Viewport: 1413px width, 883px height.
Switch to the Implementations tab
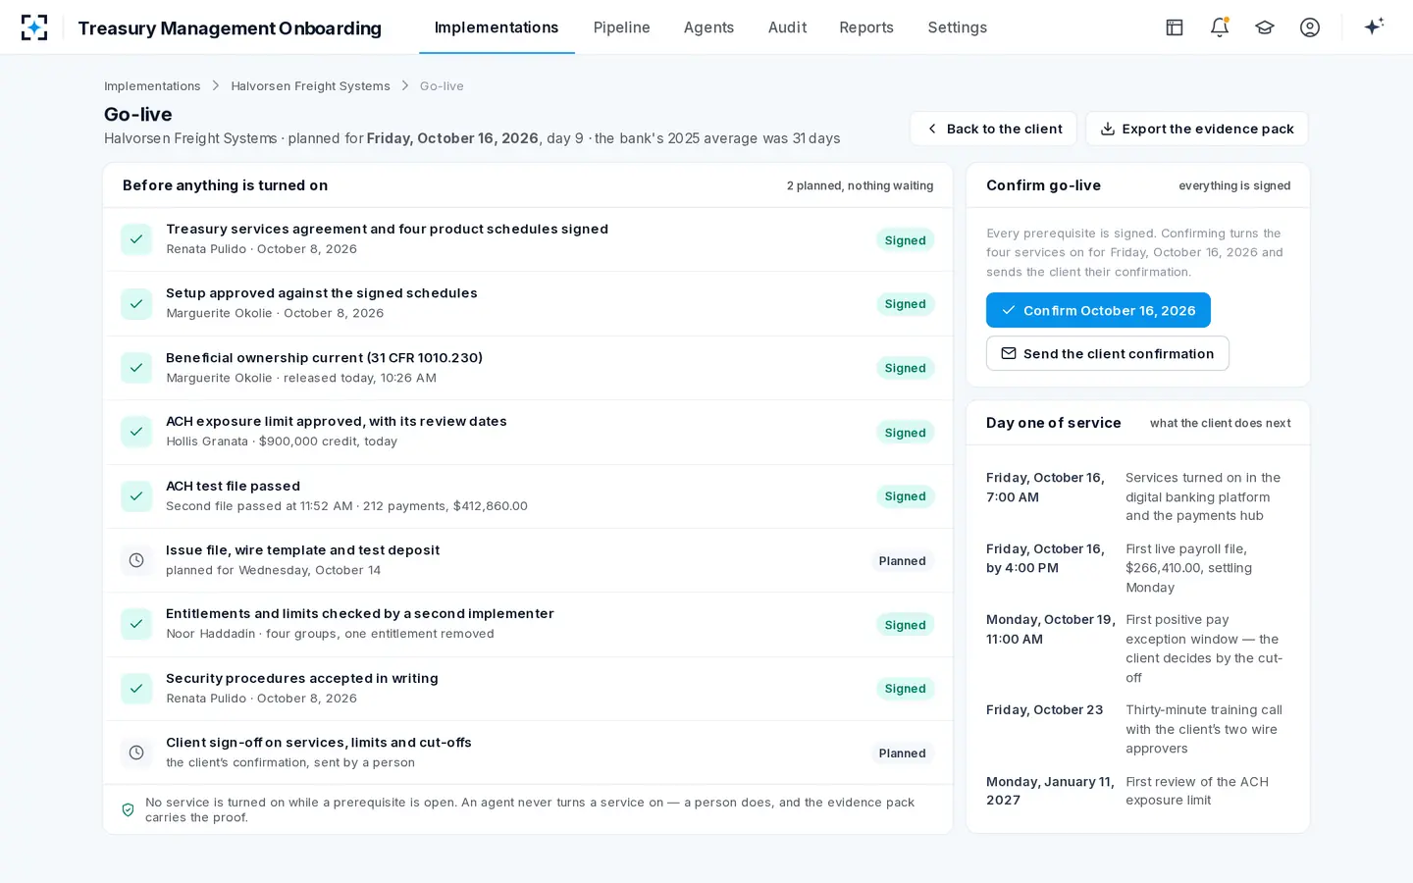(x=497, y=27)
